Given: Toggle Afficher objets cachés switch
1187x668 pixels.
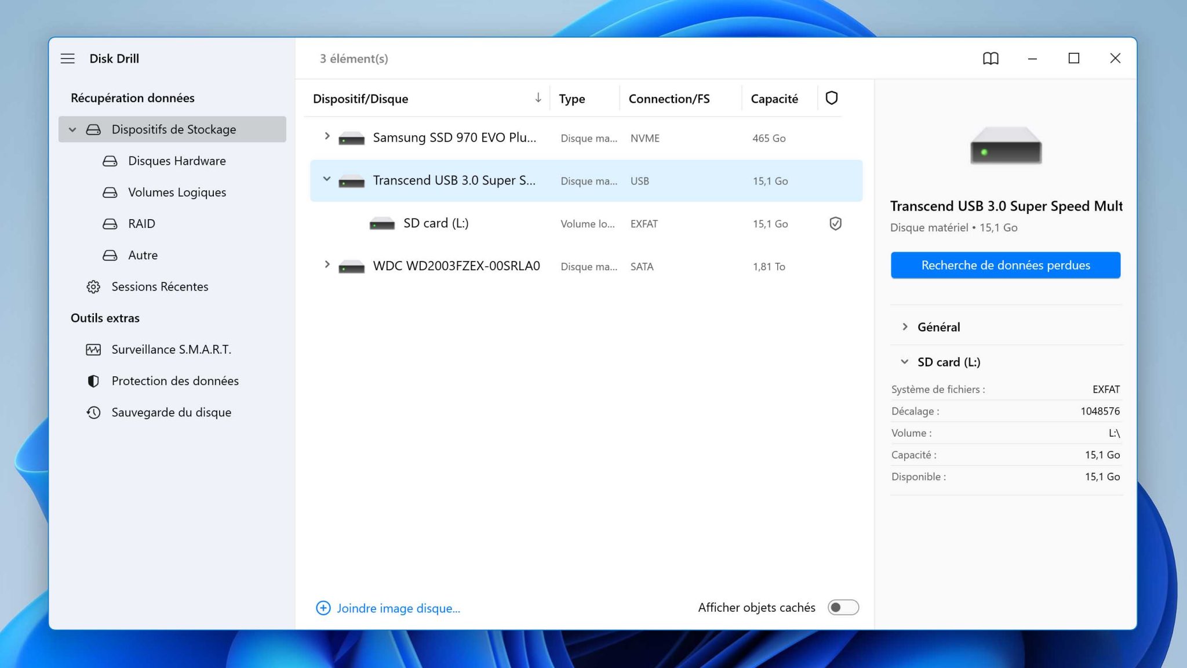Looking at the screenshot, I should (x=843, y=607).
